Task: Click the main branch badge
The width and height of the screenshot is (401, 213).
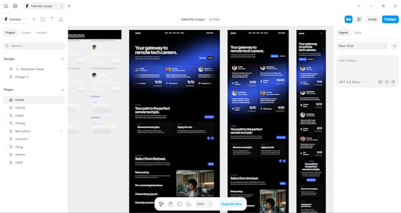Action: pos(214,19)
